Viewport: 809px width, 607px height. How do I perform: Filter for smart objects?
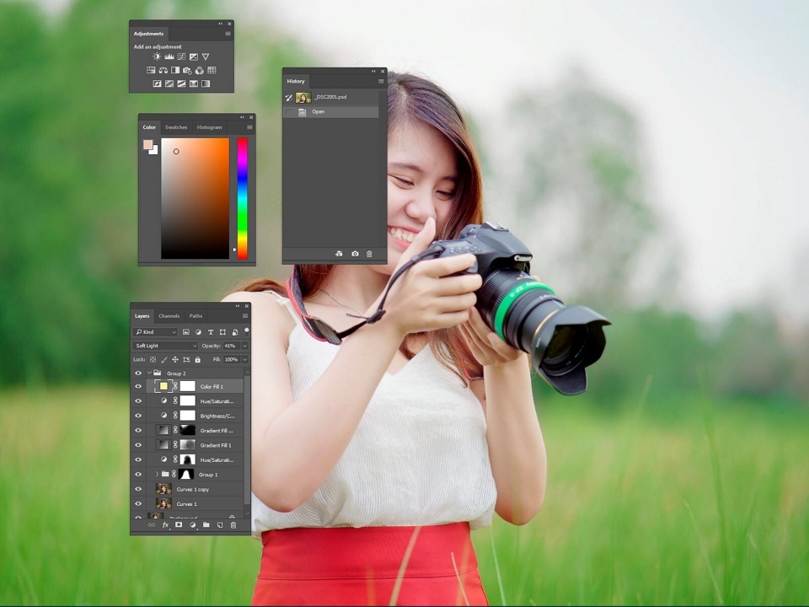click(x=235, y=332)
